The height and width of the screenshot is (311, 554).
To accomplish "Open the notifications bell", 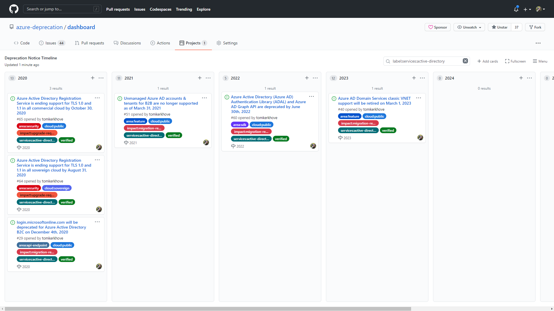I will pyautogui.click(x=516, y=9).
